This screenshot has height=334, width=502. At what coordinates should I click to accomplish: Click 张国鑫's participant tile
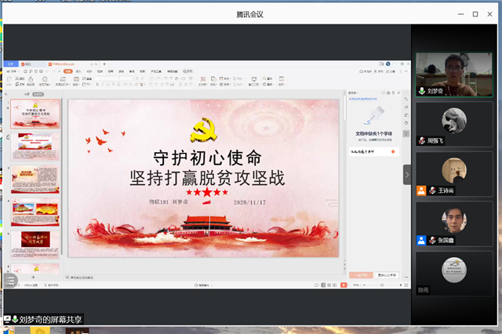pyautogui.click(x=453, y=223)
